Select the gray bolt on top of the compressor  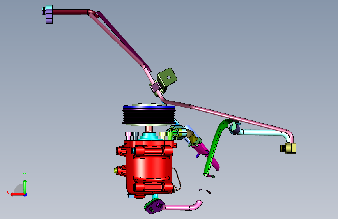click(135, 136)
